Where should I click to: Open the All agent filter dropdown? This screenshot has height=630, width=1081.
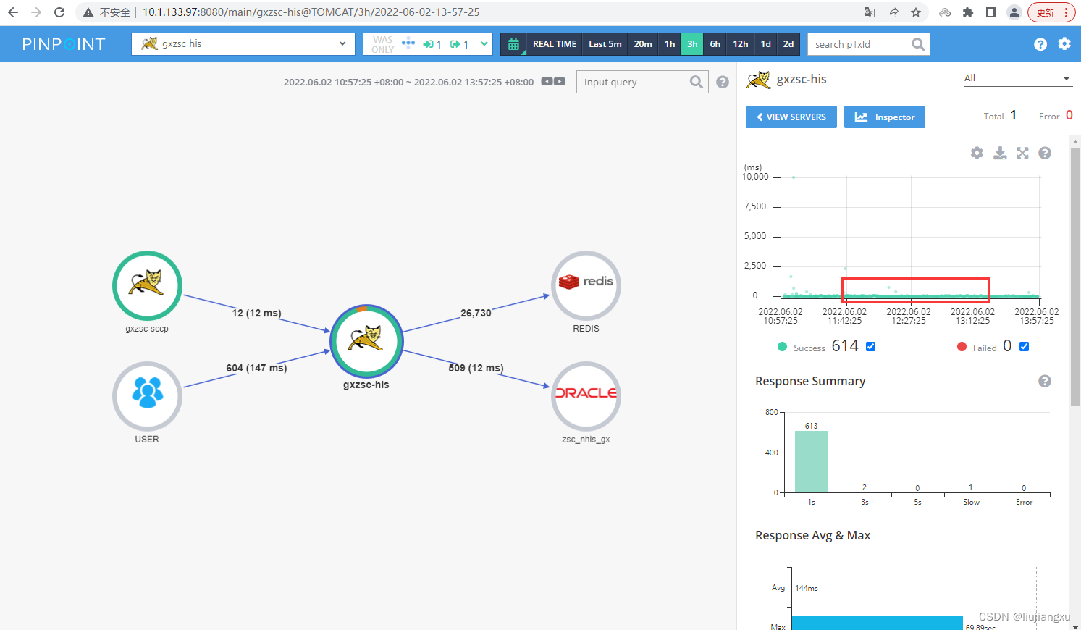click(x=1017, y=78)
